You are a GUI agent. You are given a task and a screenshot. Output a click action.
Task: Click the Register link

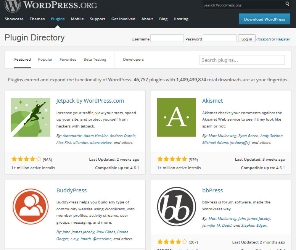tap(283, 39)
